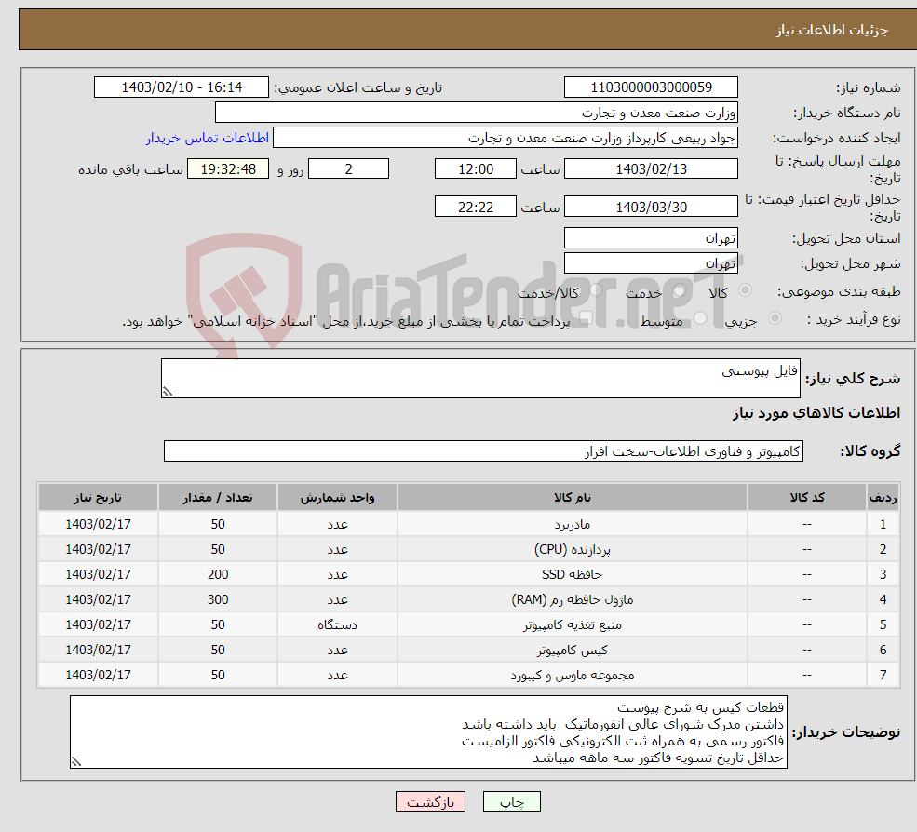Click the استان محل تحویل field
This screenshot has width=917, height=832.
[x=651, y=238]
